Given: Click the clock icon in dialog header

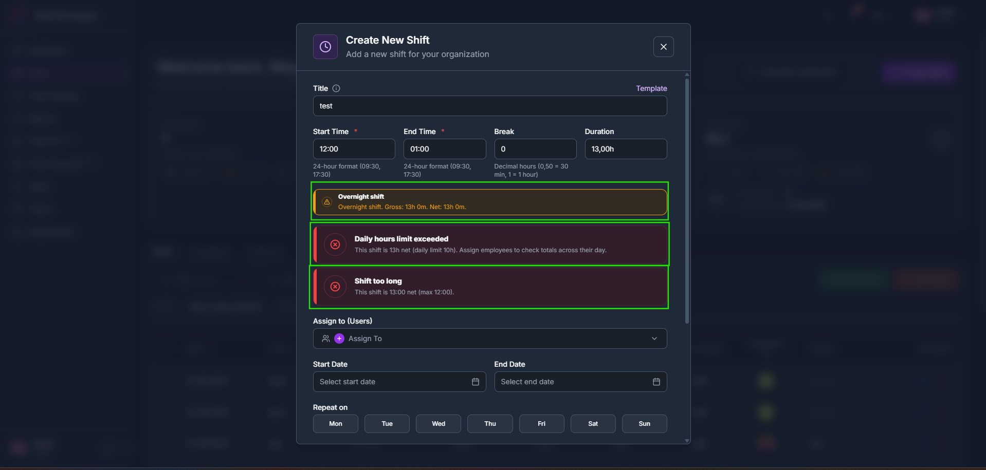Looking at the screenshot, I should pos(325,47).
